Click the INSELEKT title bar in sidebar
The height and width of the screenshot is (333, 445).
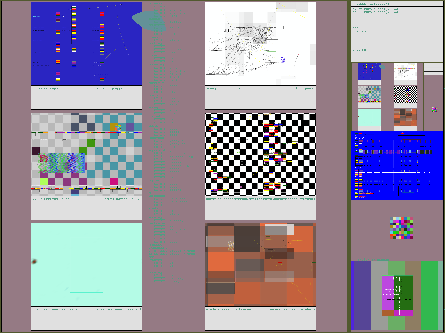397,4
